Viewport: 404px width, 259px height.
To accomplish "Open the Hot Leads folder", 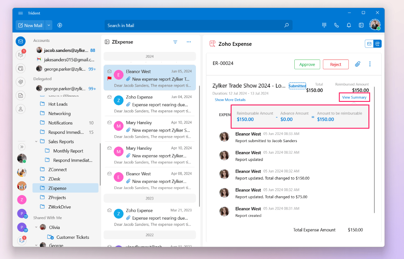I will pos(66,104).
